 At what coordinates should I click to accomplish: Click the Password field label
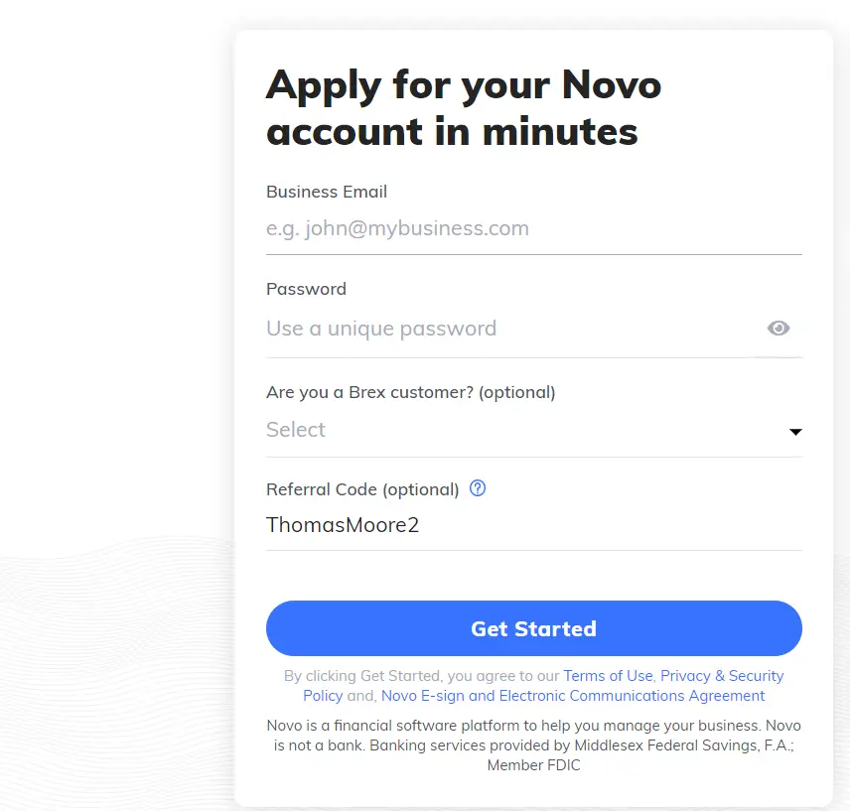tap(306, 289)
